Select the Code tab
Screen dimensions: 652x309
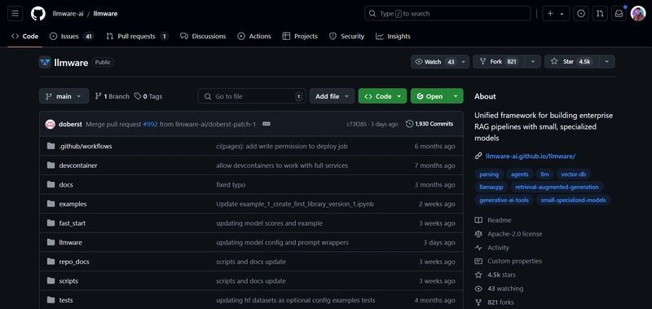[25, 36]
